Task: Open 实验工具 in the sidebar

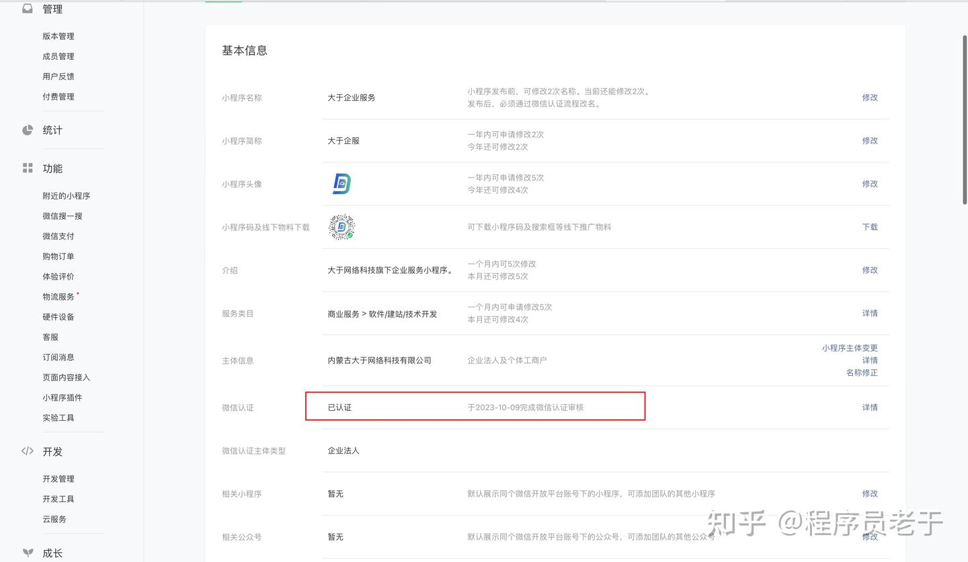Action: coord(58,418)
